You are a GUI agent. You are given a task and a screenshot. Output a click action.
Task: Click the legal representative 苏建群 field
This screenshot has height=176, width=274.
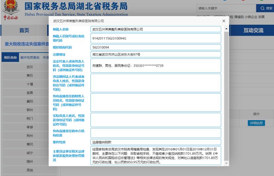156,65
